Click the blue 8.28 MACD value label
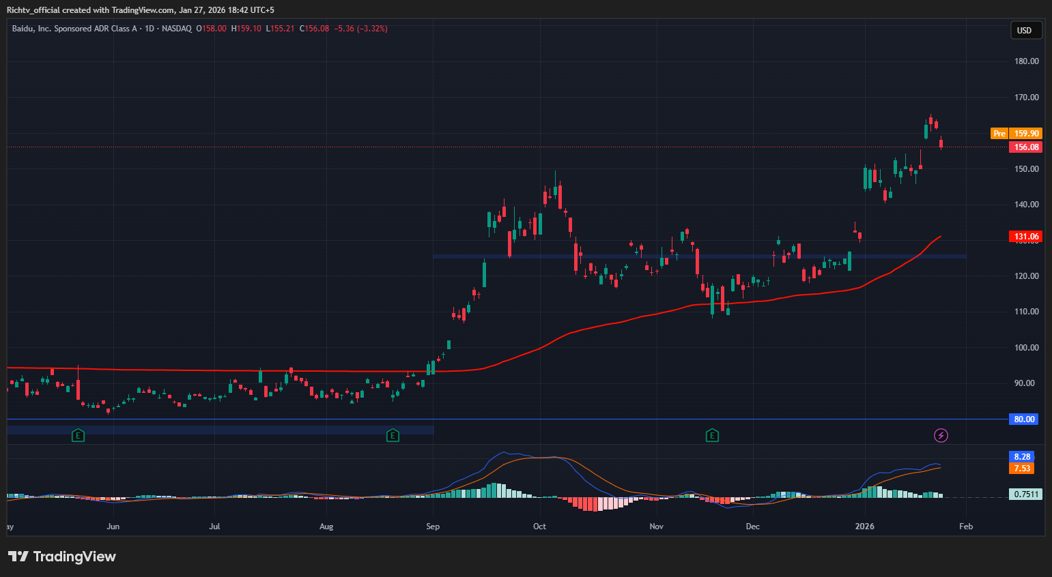 [x=1022, y=457]
